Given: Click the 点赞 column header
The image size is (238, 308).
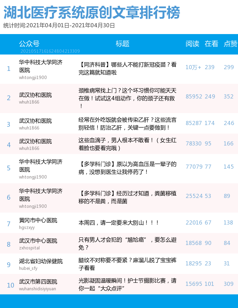Looking at the screenshot, I should (230, 44).
